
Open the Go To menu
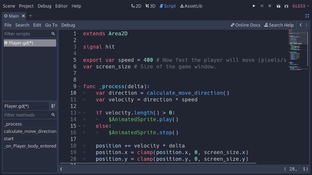point(51,25)
